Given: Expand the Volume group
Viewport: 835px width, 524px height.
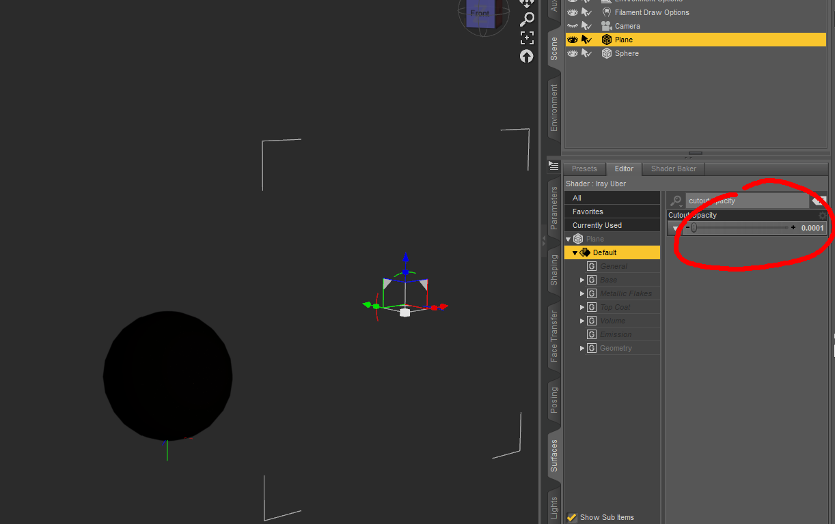Looking at the screenshot, I should click(x=582, y=321).
